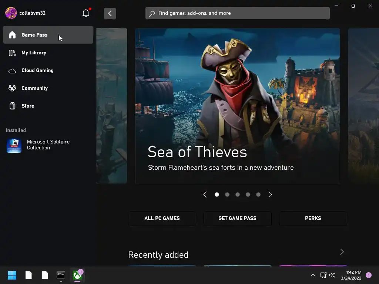Show hidden system tray icons
This screenshot has width=379, height=284.
click(313, 275)
